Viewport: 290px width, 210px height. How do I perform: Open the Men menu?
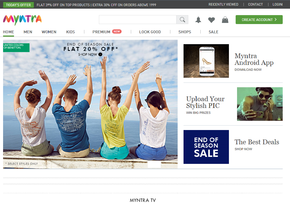(x=28, y=32)
